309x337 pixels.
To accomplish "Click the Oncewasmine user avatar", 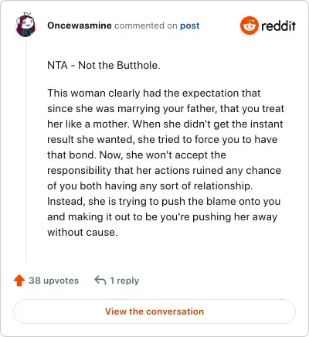I will point(25,25).
